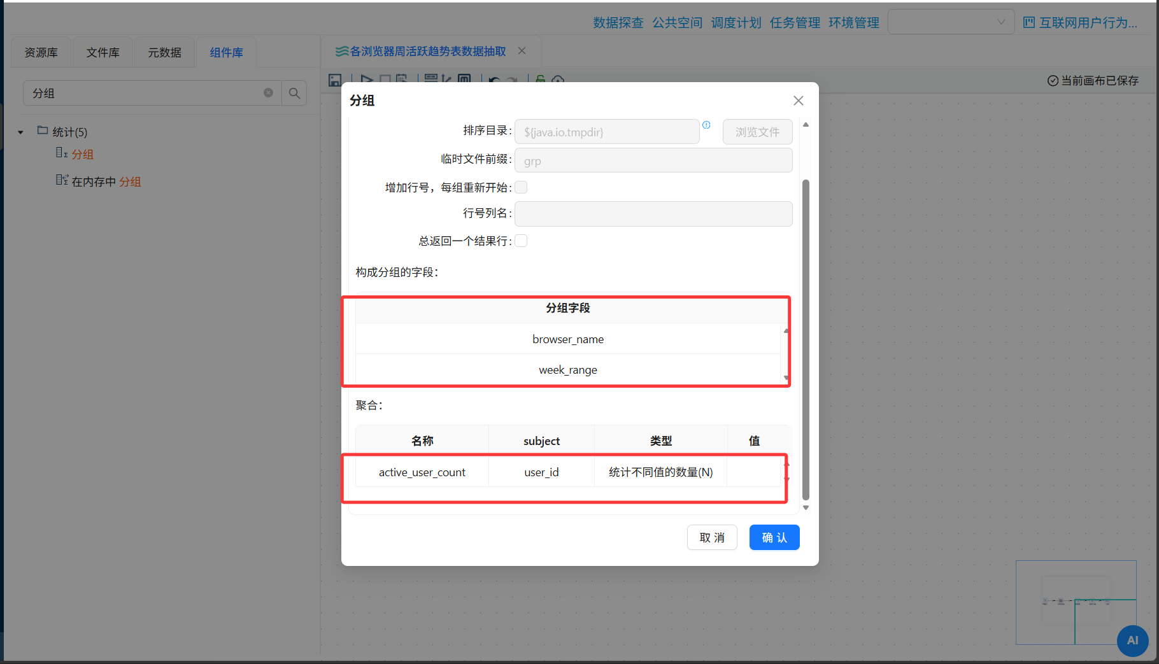Click the canvas minimap thumbnail

[x=1076, y=602]
